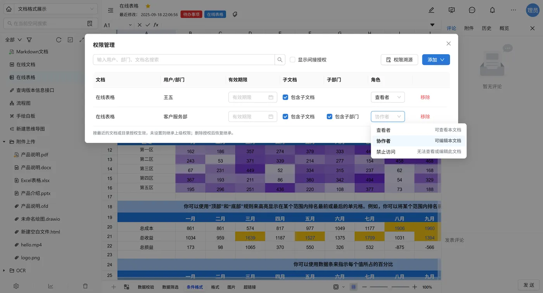This screenshot has width=543, height=293.
Task: Click the zoom slider track
Action: (389, 287)
